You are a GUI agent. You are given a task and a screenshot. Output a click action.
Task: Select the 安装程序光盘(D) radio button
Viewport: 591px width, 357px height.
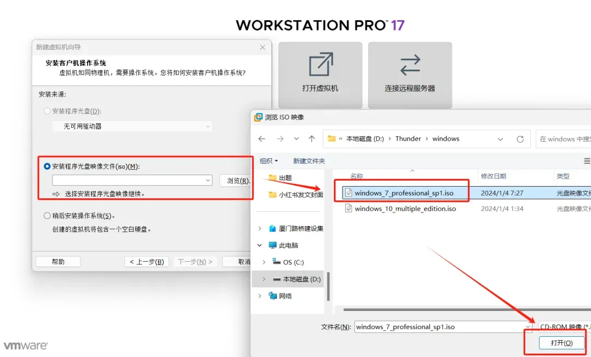(47, 111)
